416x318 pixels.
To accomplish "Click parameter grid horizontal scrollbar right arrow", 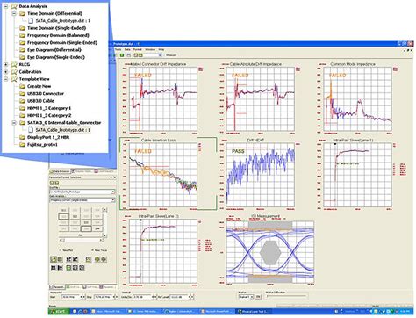I will pos(101,241).
